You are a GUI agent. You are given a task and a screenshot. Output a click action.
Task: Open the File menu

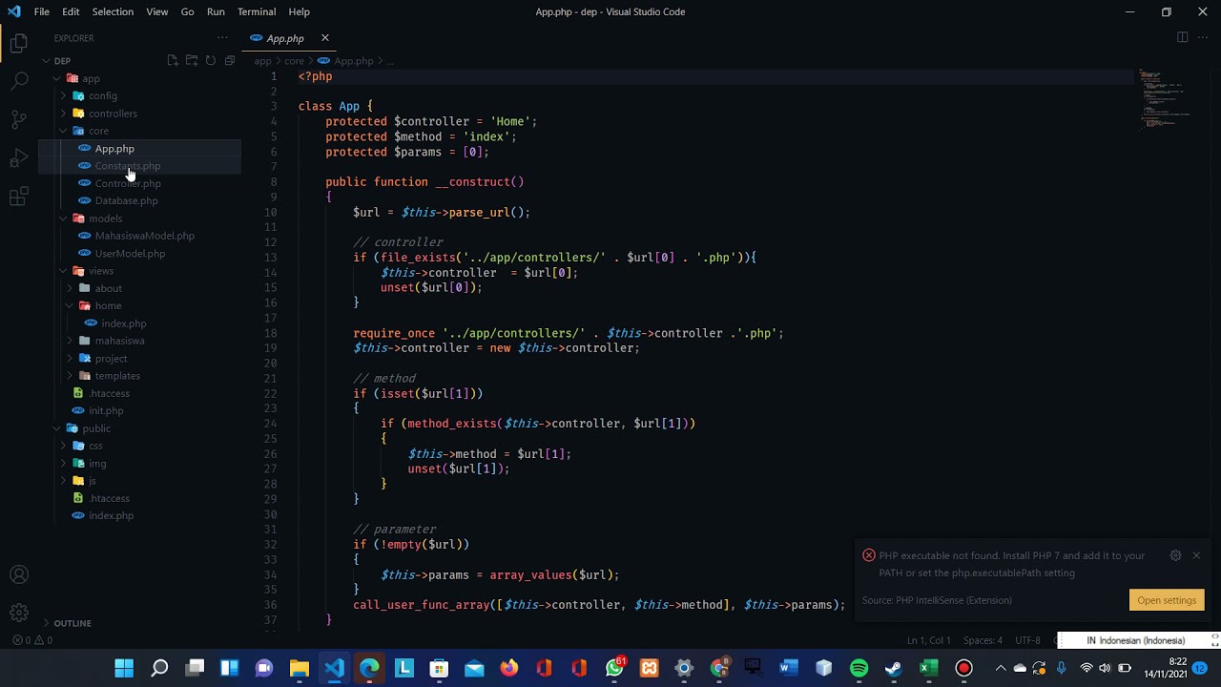tap(42, 11)
